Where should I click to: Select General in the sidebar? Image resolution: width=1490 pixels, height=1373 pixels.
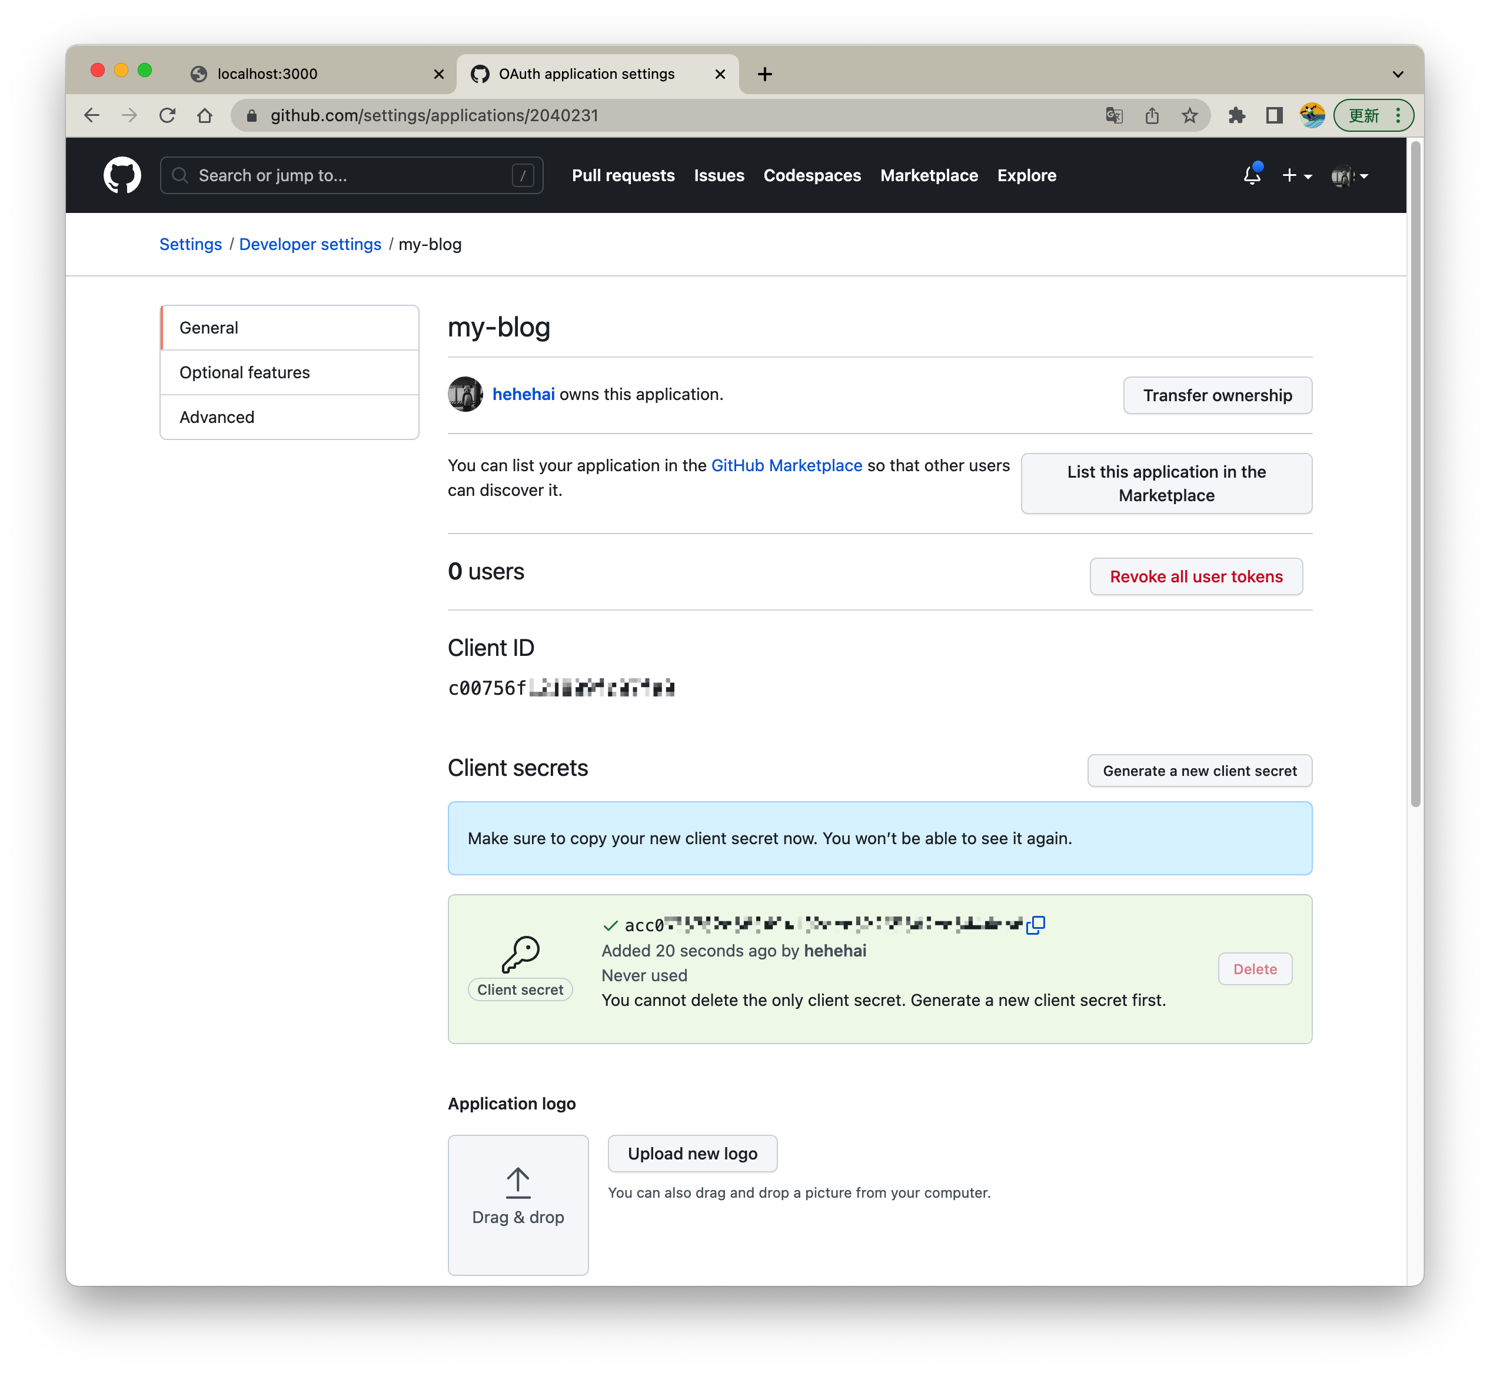(290, 328)
